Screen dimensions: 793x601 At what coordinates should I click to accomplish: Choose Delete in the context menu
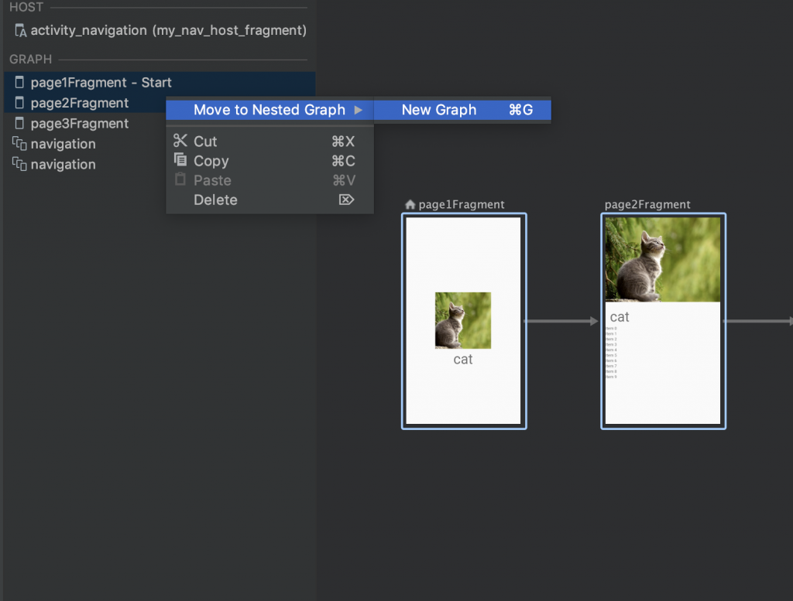point(215,200)
